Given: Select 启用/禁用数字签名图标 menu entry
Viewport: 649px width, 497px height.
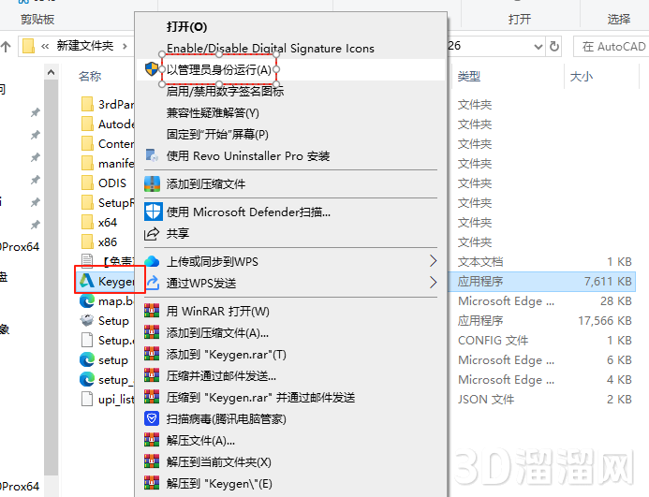Looking at the screenshot, I should [225, 91].
